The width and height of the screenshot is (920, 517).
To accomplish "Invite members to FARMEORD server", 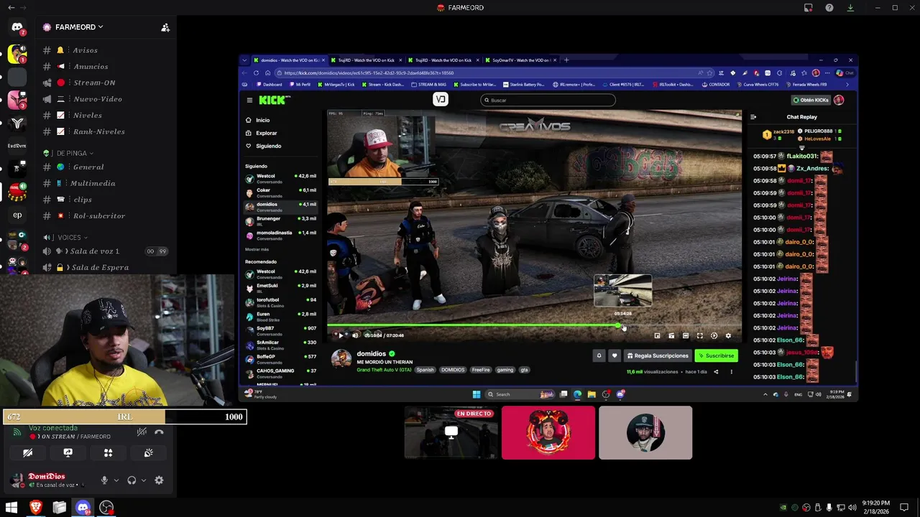I will [x=165, y=27].
